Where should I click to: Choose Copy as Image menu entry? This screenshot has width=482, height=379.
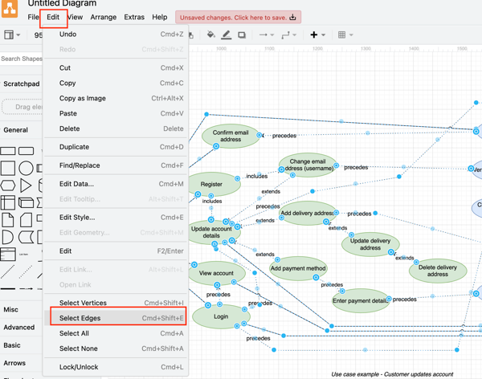coord(116,98)
